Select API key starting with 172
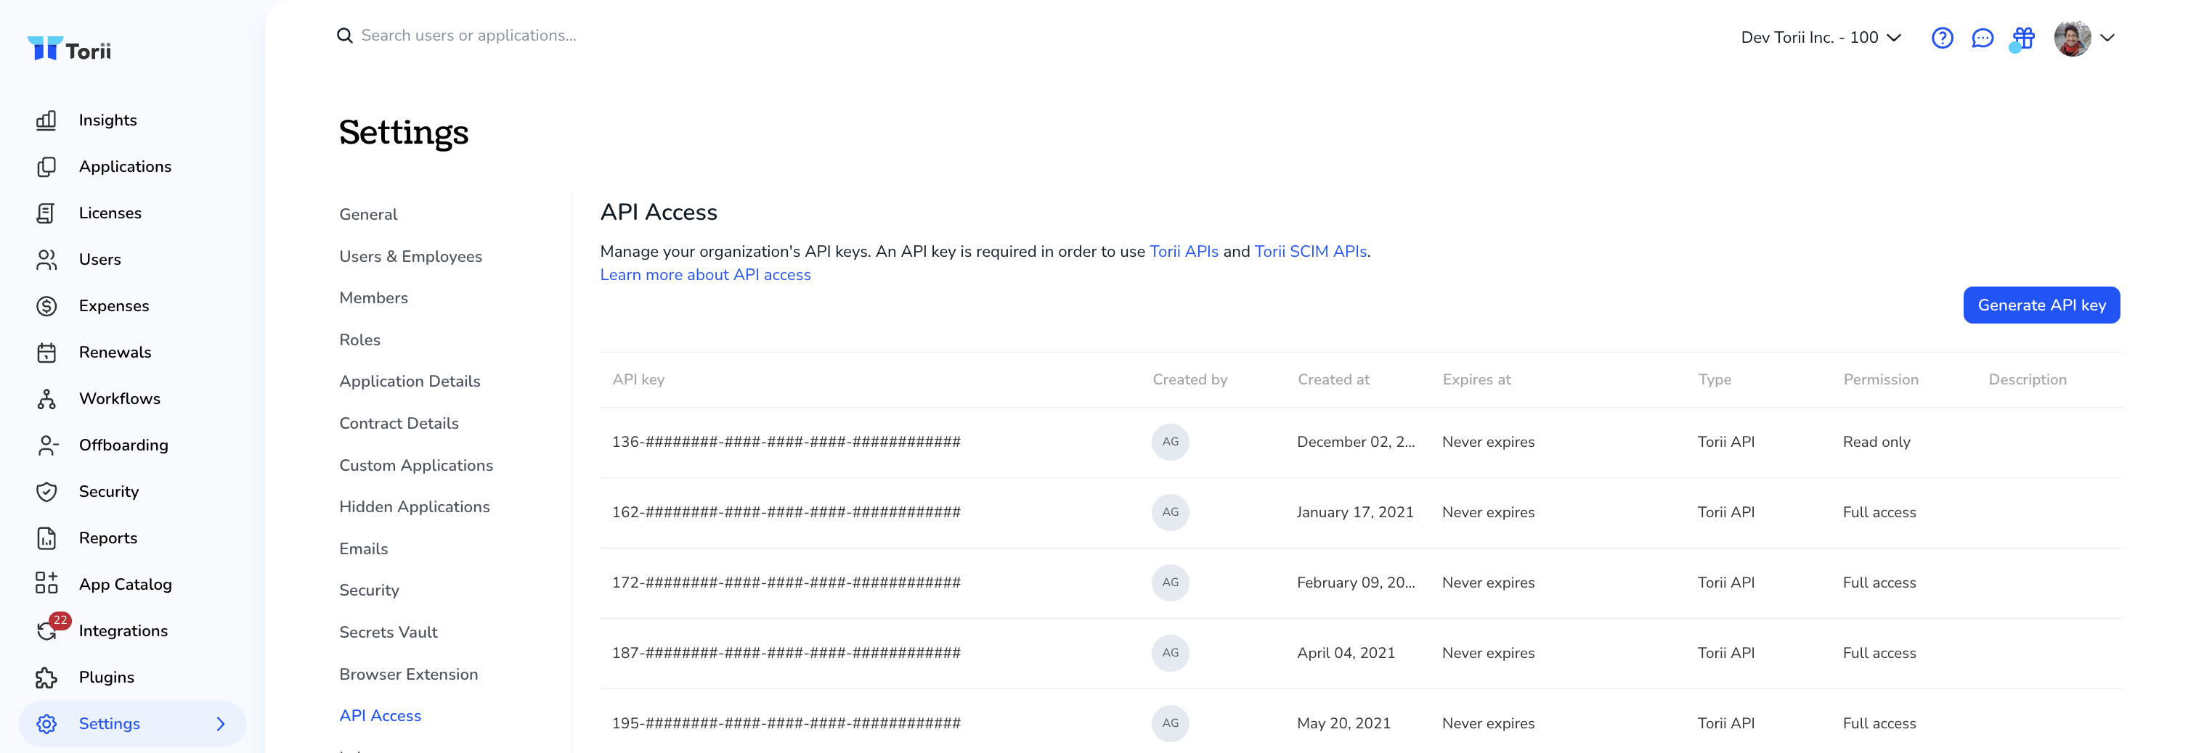Viewport: 2196px width, 753px height. point(786,583)
